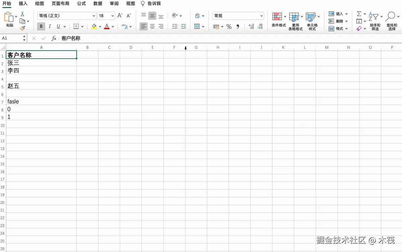The height and width of the screenshot is (252, 402).
Task: Toggle Underline formatting
Action: tap(59, 26)
